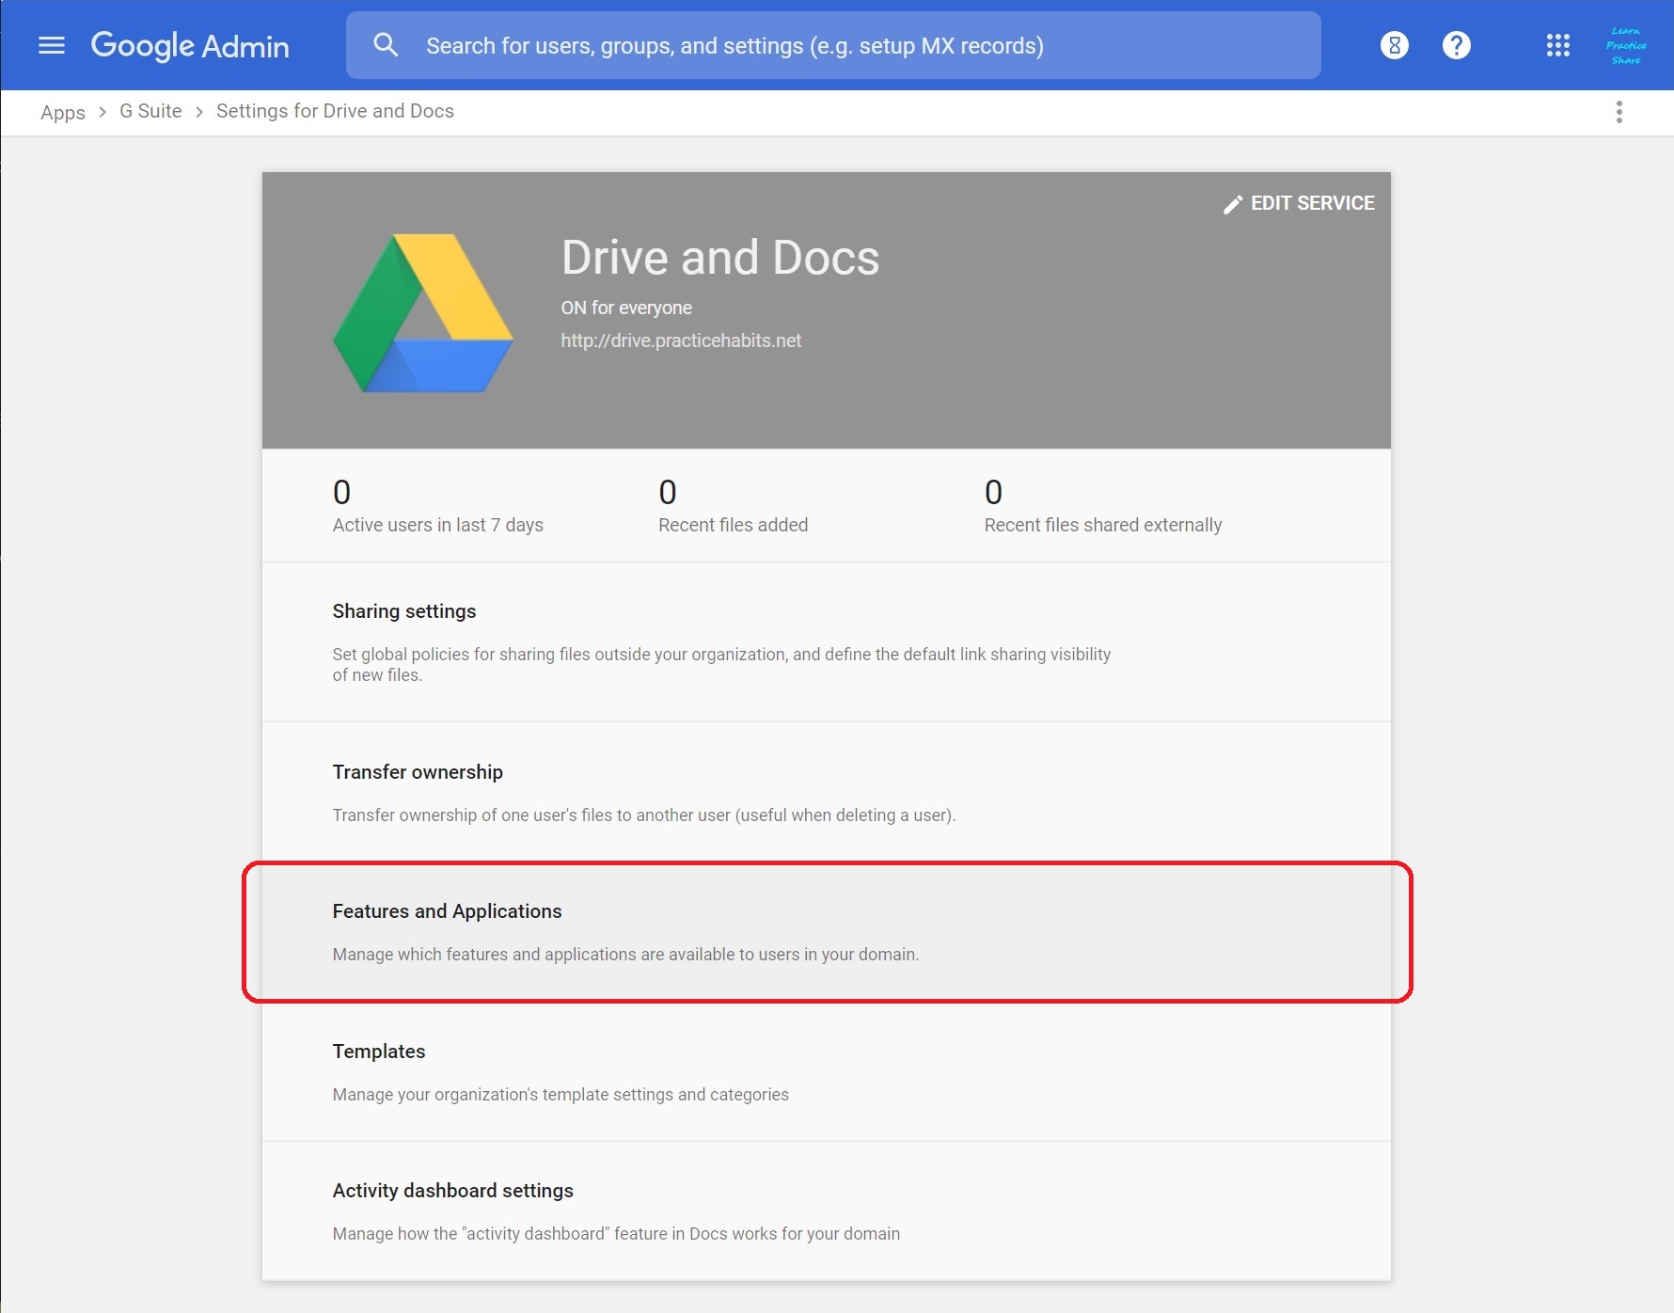
Task: Open the drive.practicehabits.net link
Action: pyautogui.click(x=681, y=340)
